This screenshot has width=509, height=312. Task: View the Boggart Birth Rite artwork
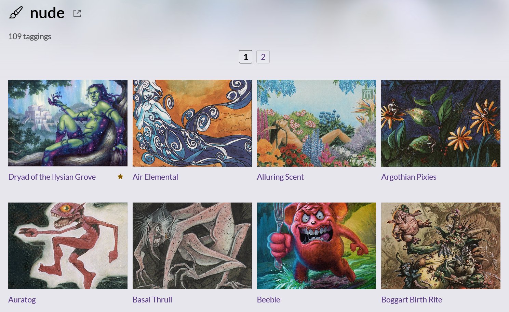click(x=441, y=246)
